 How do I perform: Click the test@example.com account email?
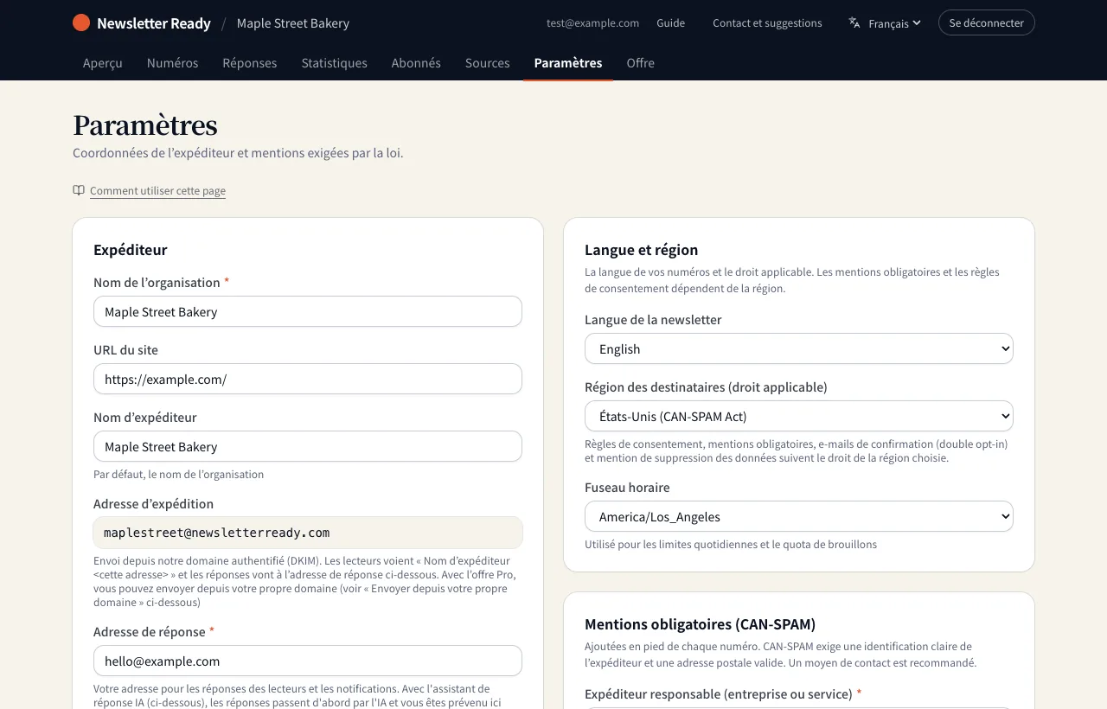point(593,23)
